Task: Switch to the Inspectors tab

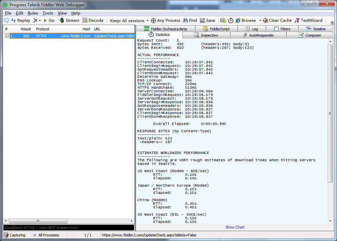Action: [206, 35]
